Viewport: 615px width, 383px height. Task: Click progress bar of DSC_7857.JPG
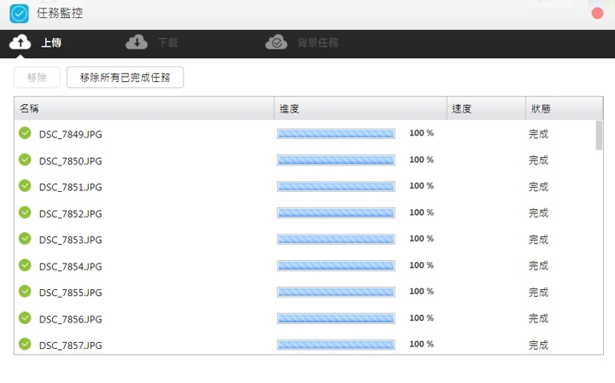(336, 345)
